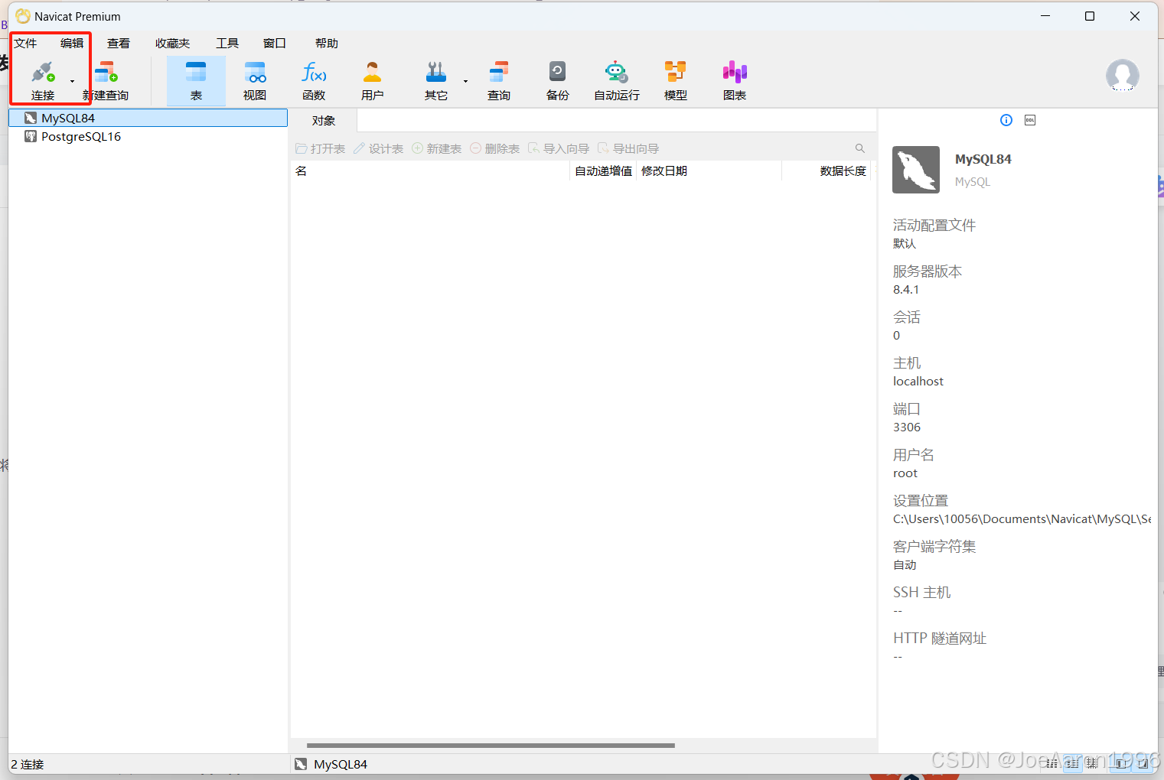Click the search magnifier in object toolbar
This screenshot has height=780, width=1164.
coord(860,148)
